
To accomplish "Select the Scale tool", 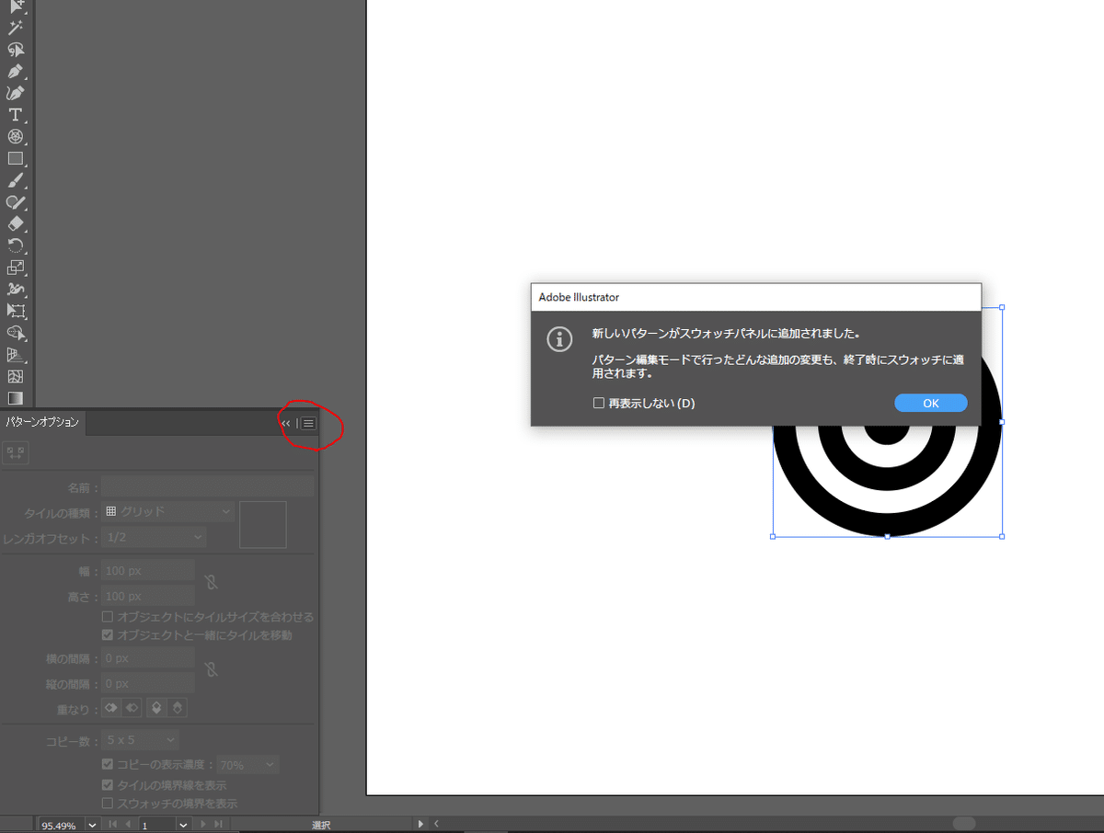I will 16,268.
